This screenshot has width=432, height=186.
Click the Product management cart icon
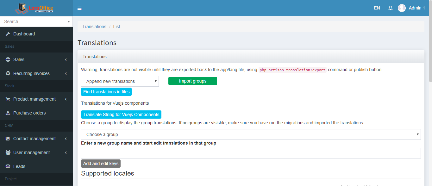pyautogui.click(x=8, y=99)
